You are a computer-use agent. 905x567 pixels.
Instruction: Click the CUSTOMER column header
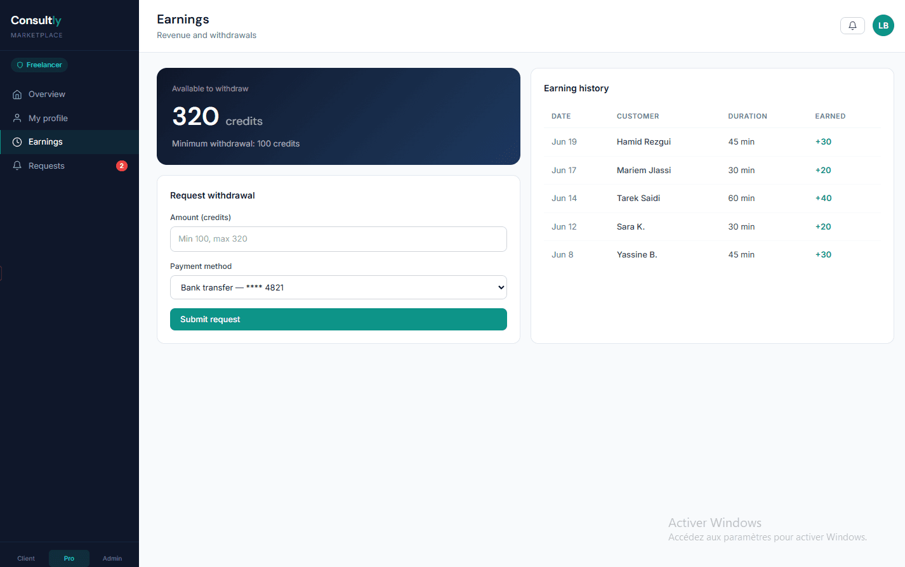click(638, 116)
